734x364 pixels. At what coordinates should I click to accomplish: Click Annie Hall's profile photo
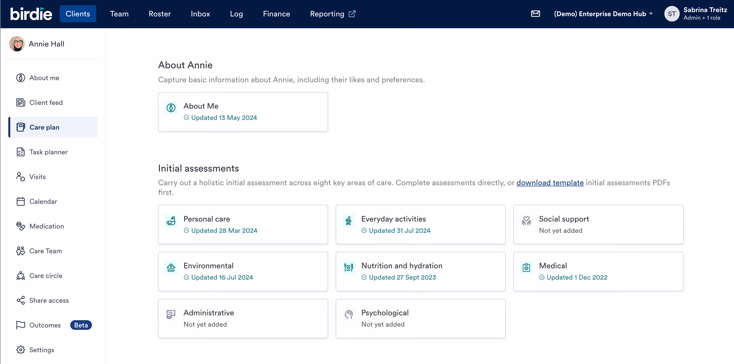[x=17, y=44]
